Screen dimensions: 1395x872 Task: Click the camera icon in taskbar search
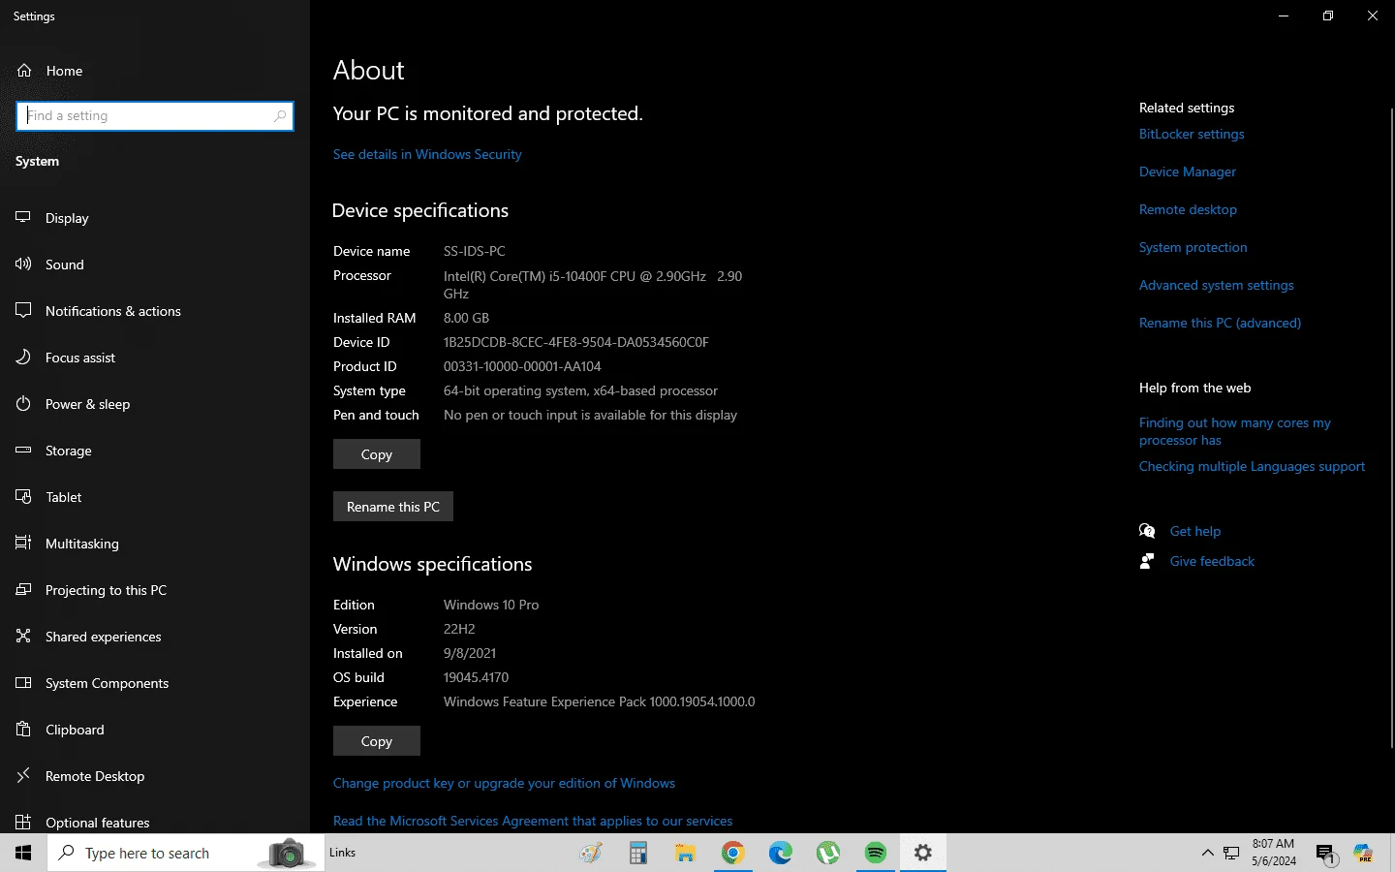(287, 853)
